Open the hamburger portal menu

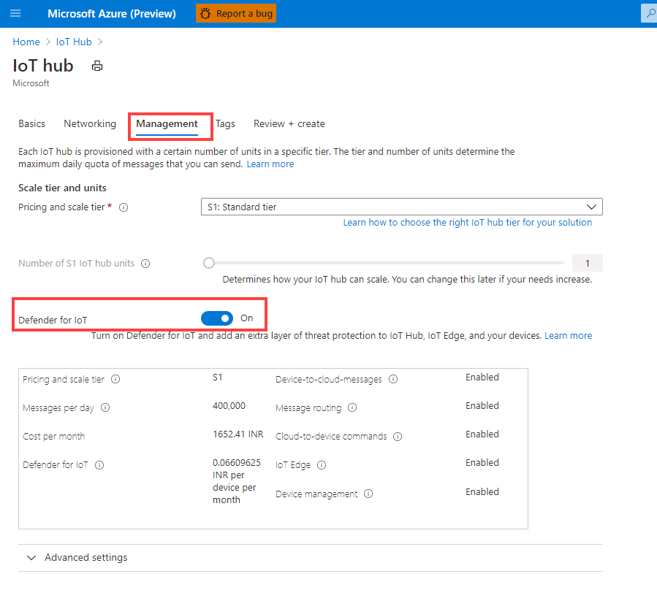pos(15,14)
